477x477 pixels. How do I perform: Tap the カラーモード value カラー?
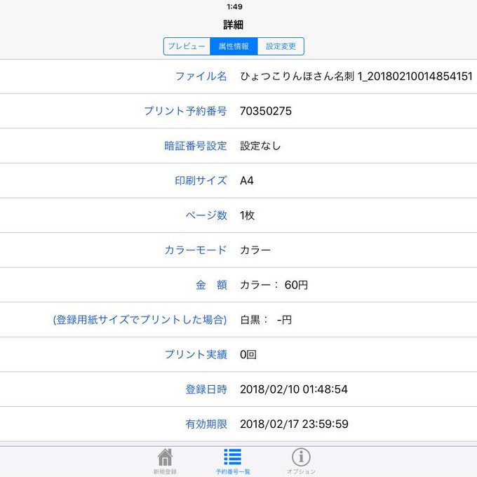[255, 250]
